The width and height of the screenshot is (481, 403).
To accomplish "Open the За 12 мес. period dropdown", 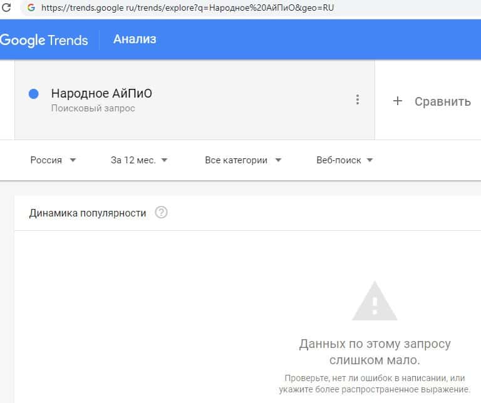I will [x=139, y=160].
